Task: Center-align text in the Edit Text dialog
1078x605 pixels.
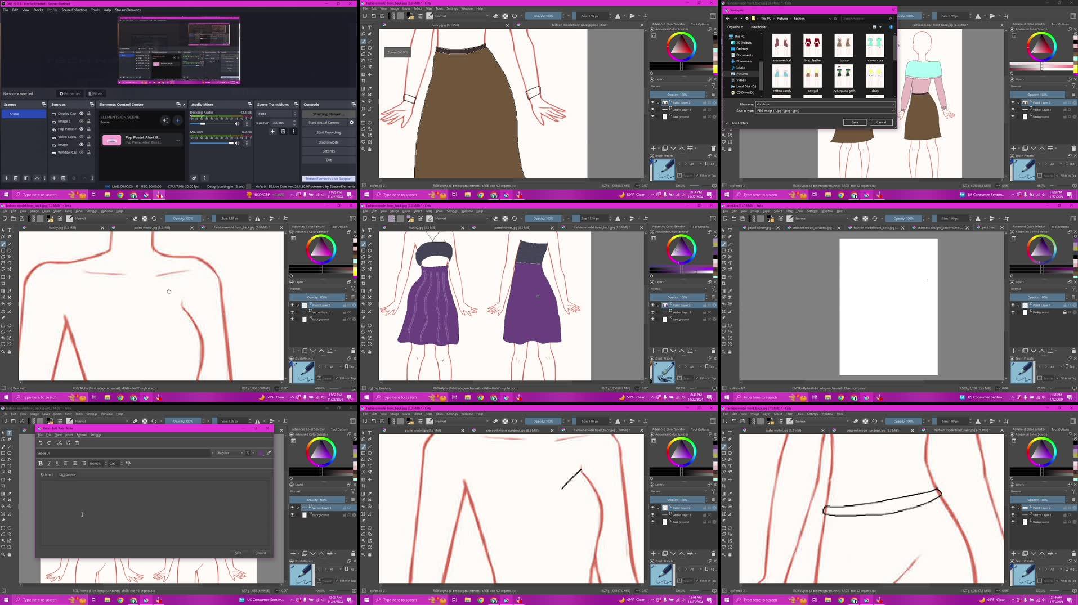Action: click(x=75, y=464)
